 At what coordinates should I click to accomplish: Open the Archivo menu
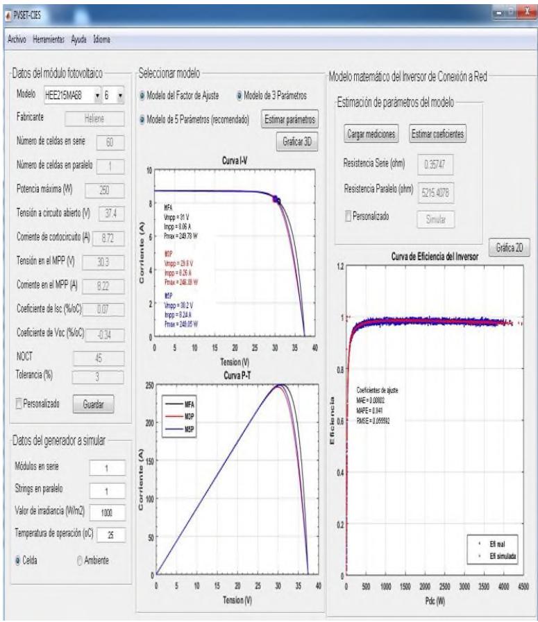(17, 39)
